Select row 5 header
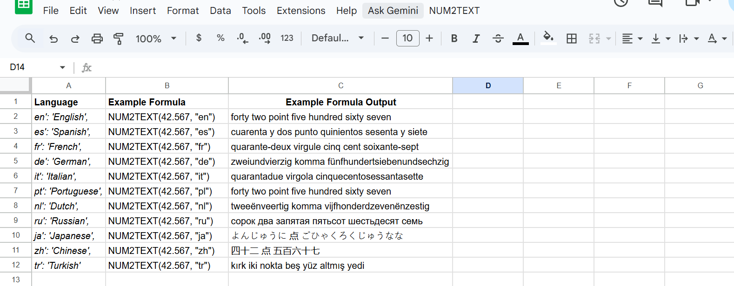This screenshot has height=286, width=734. [x=15, y=161]
